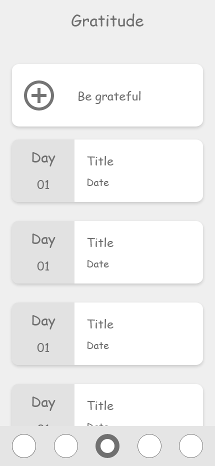The width and height of the screenshot is (215, 466).
Task: Select the first bottom navigation circle
Action: [24, 446]
